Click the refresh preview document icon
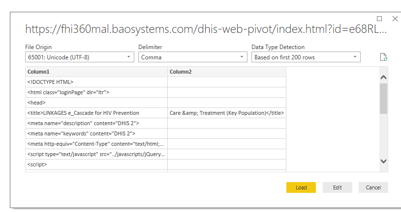 [x=384, y=57]
